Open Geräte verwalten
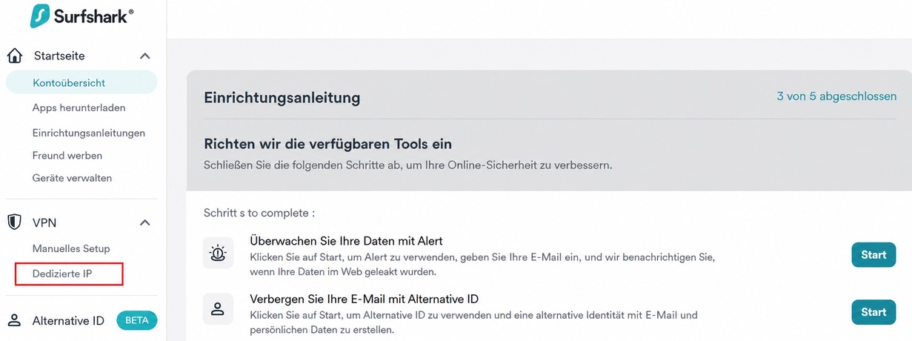912x341 pixels. [x=73, y=178]
